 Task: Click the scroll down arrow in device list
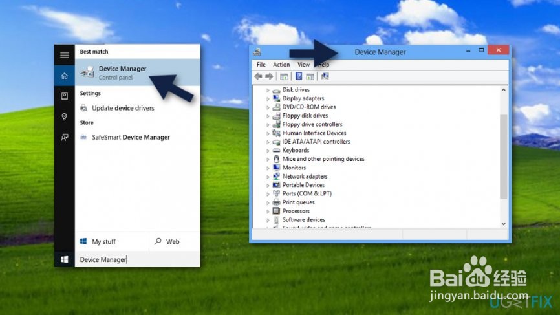coord(504,224)
